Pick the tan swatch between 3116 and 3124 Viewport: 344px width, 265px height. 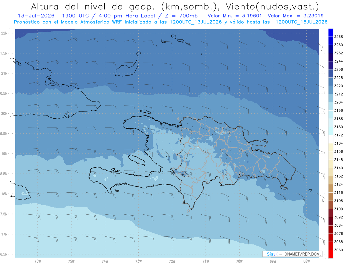pos(331,188)
